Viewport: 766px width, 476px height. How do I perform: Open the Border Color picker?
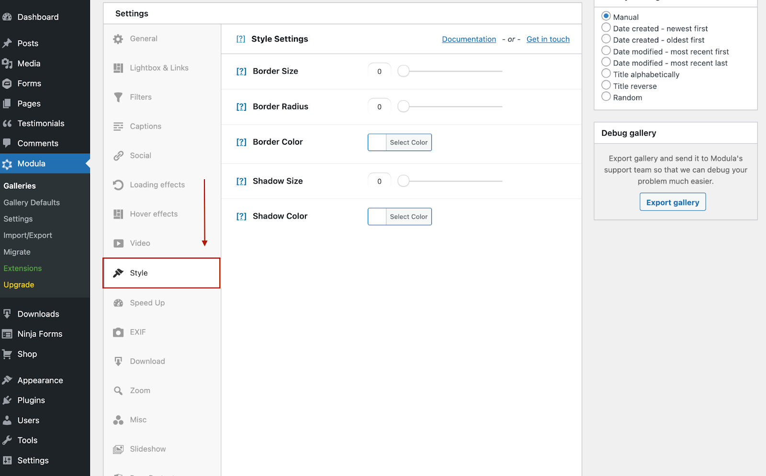pos(400,142)
